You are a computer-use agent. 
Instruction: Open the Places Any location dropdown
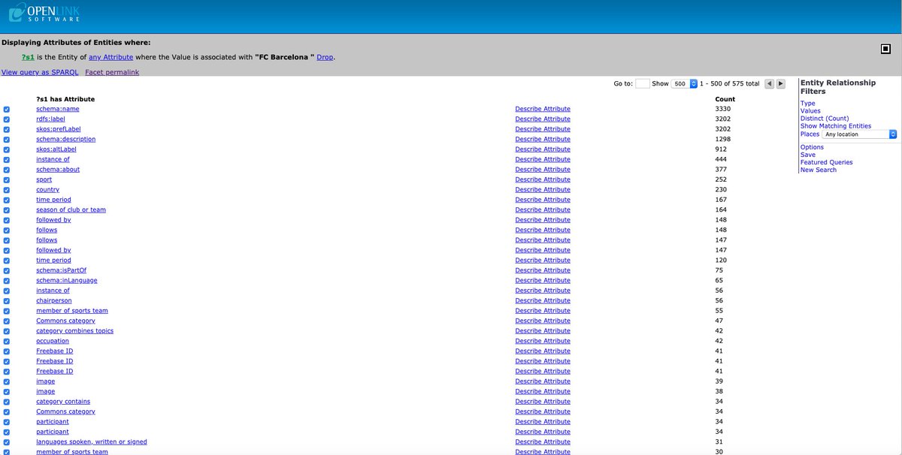click(860, 134)
